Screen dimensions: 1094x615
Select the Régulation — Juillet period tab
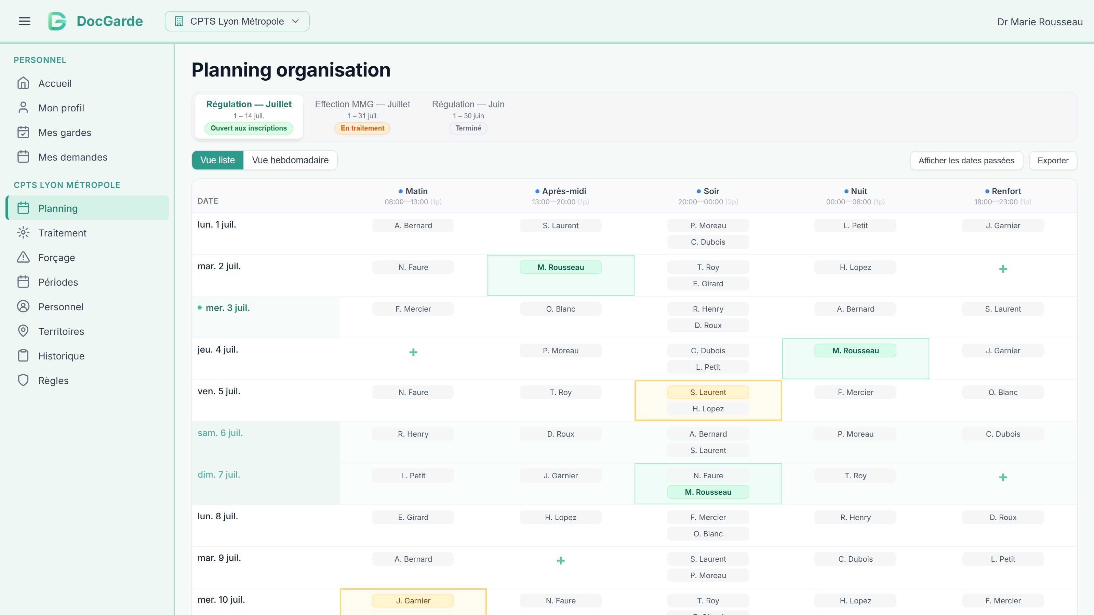pyautogui.click(x=249, y=116)
